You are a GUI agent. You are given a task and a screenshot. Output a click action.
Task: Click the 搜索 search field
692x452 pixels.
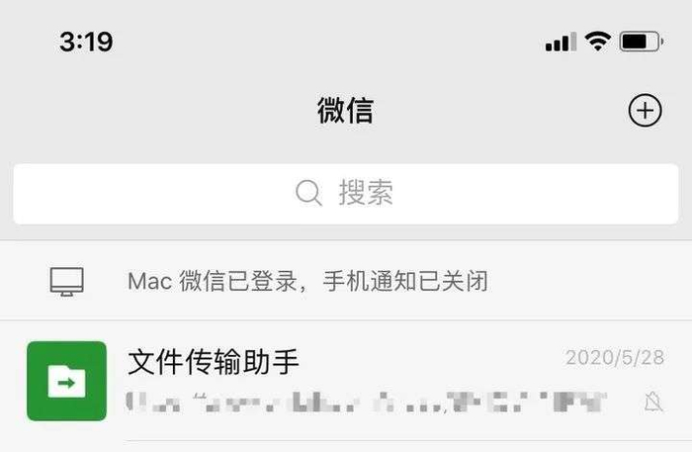(x=346, y=194)
